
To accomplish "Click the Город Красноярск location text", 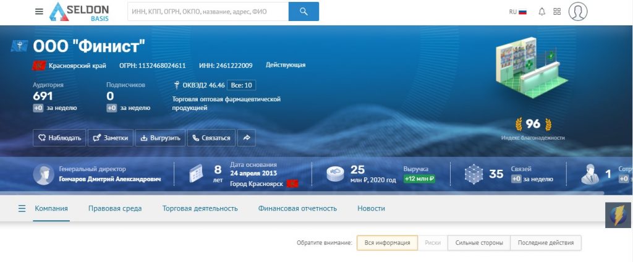I will pos(257,184).
